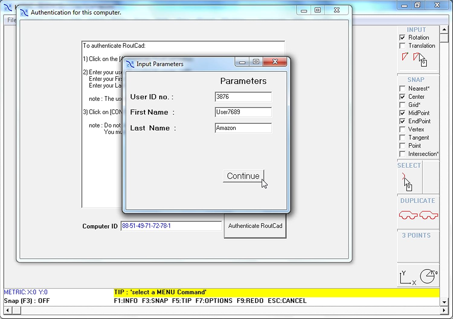Edit the First Name field
The image size is (453, 319).
click(x=243, y=112)
